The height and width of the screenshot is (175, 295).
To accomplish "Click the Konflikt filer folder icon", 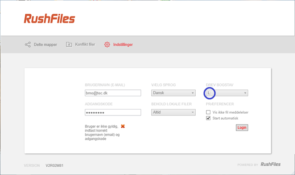I will click(69, 44).
